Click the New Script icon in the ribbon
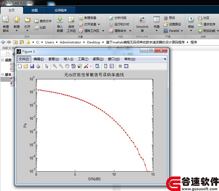 pyautogui.click(x=6, y=19)
